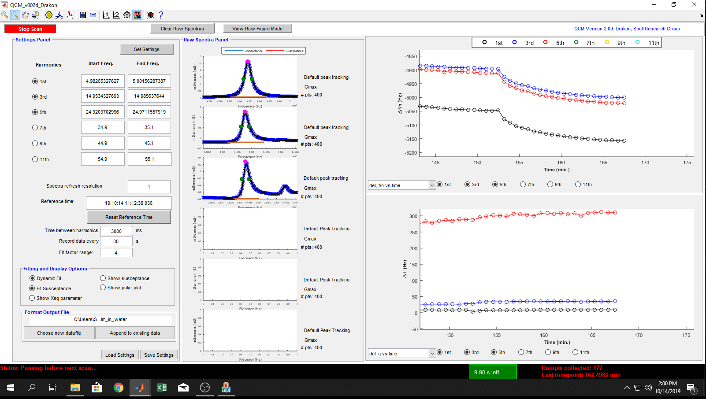Select Show Xsq parameter option
The height and width of the screenshot is (399, 706).
pyautogui.click(x=32, y=298)
